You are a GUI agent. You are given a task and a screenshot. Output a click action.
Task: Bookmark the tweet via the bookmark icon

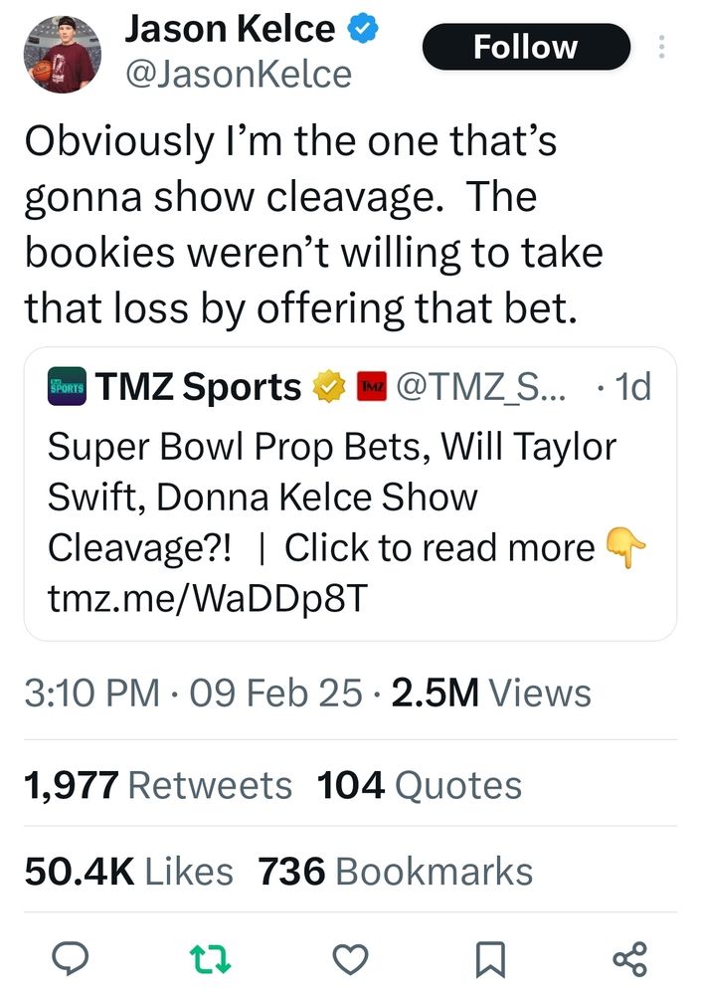[488, 958]
